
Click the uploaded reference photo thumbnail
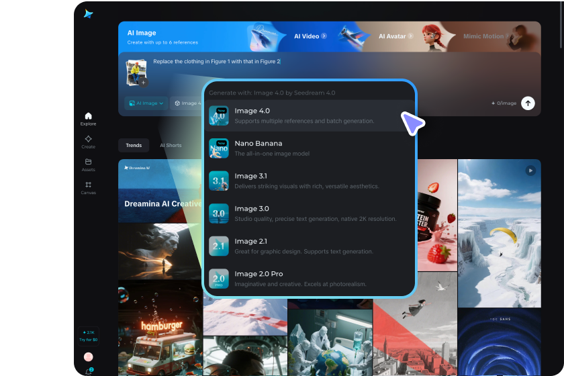(x=136, y=72)
